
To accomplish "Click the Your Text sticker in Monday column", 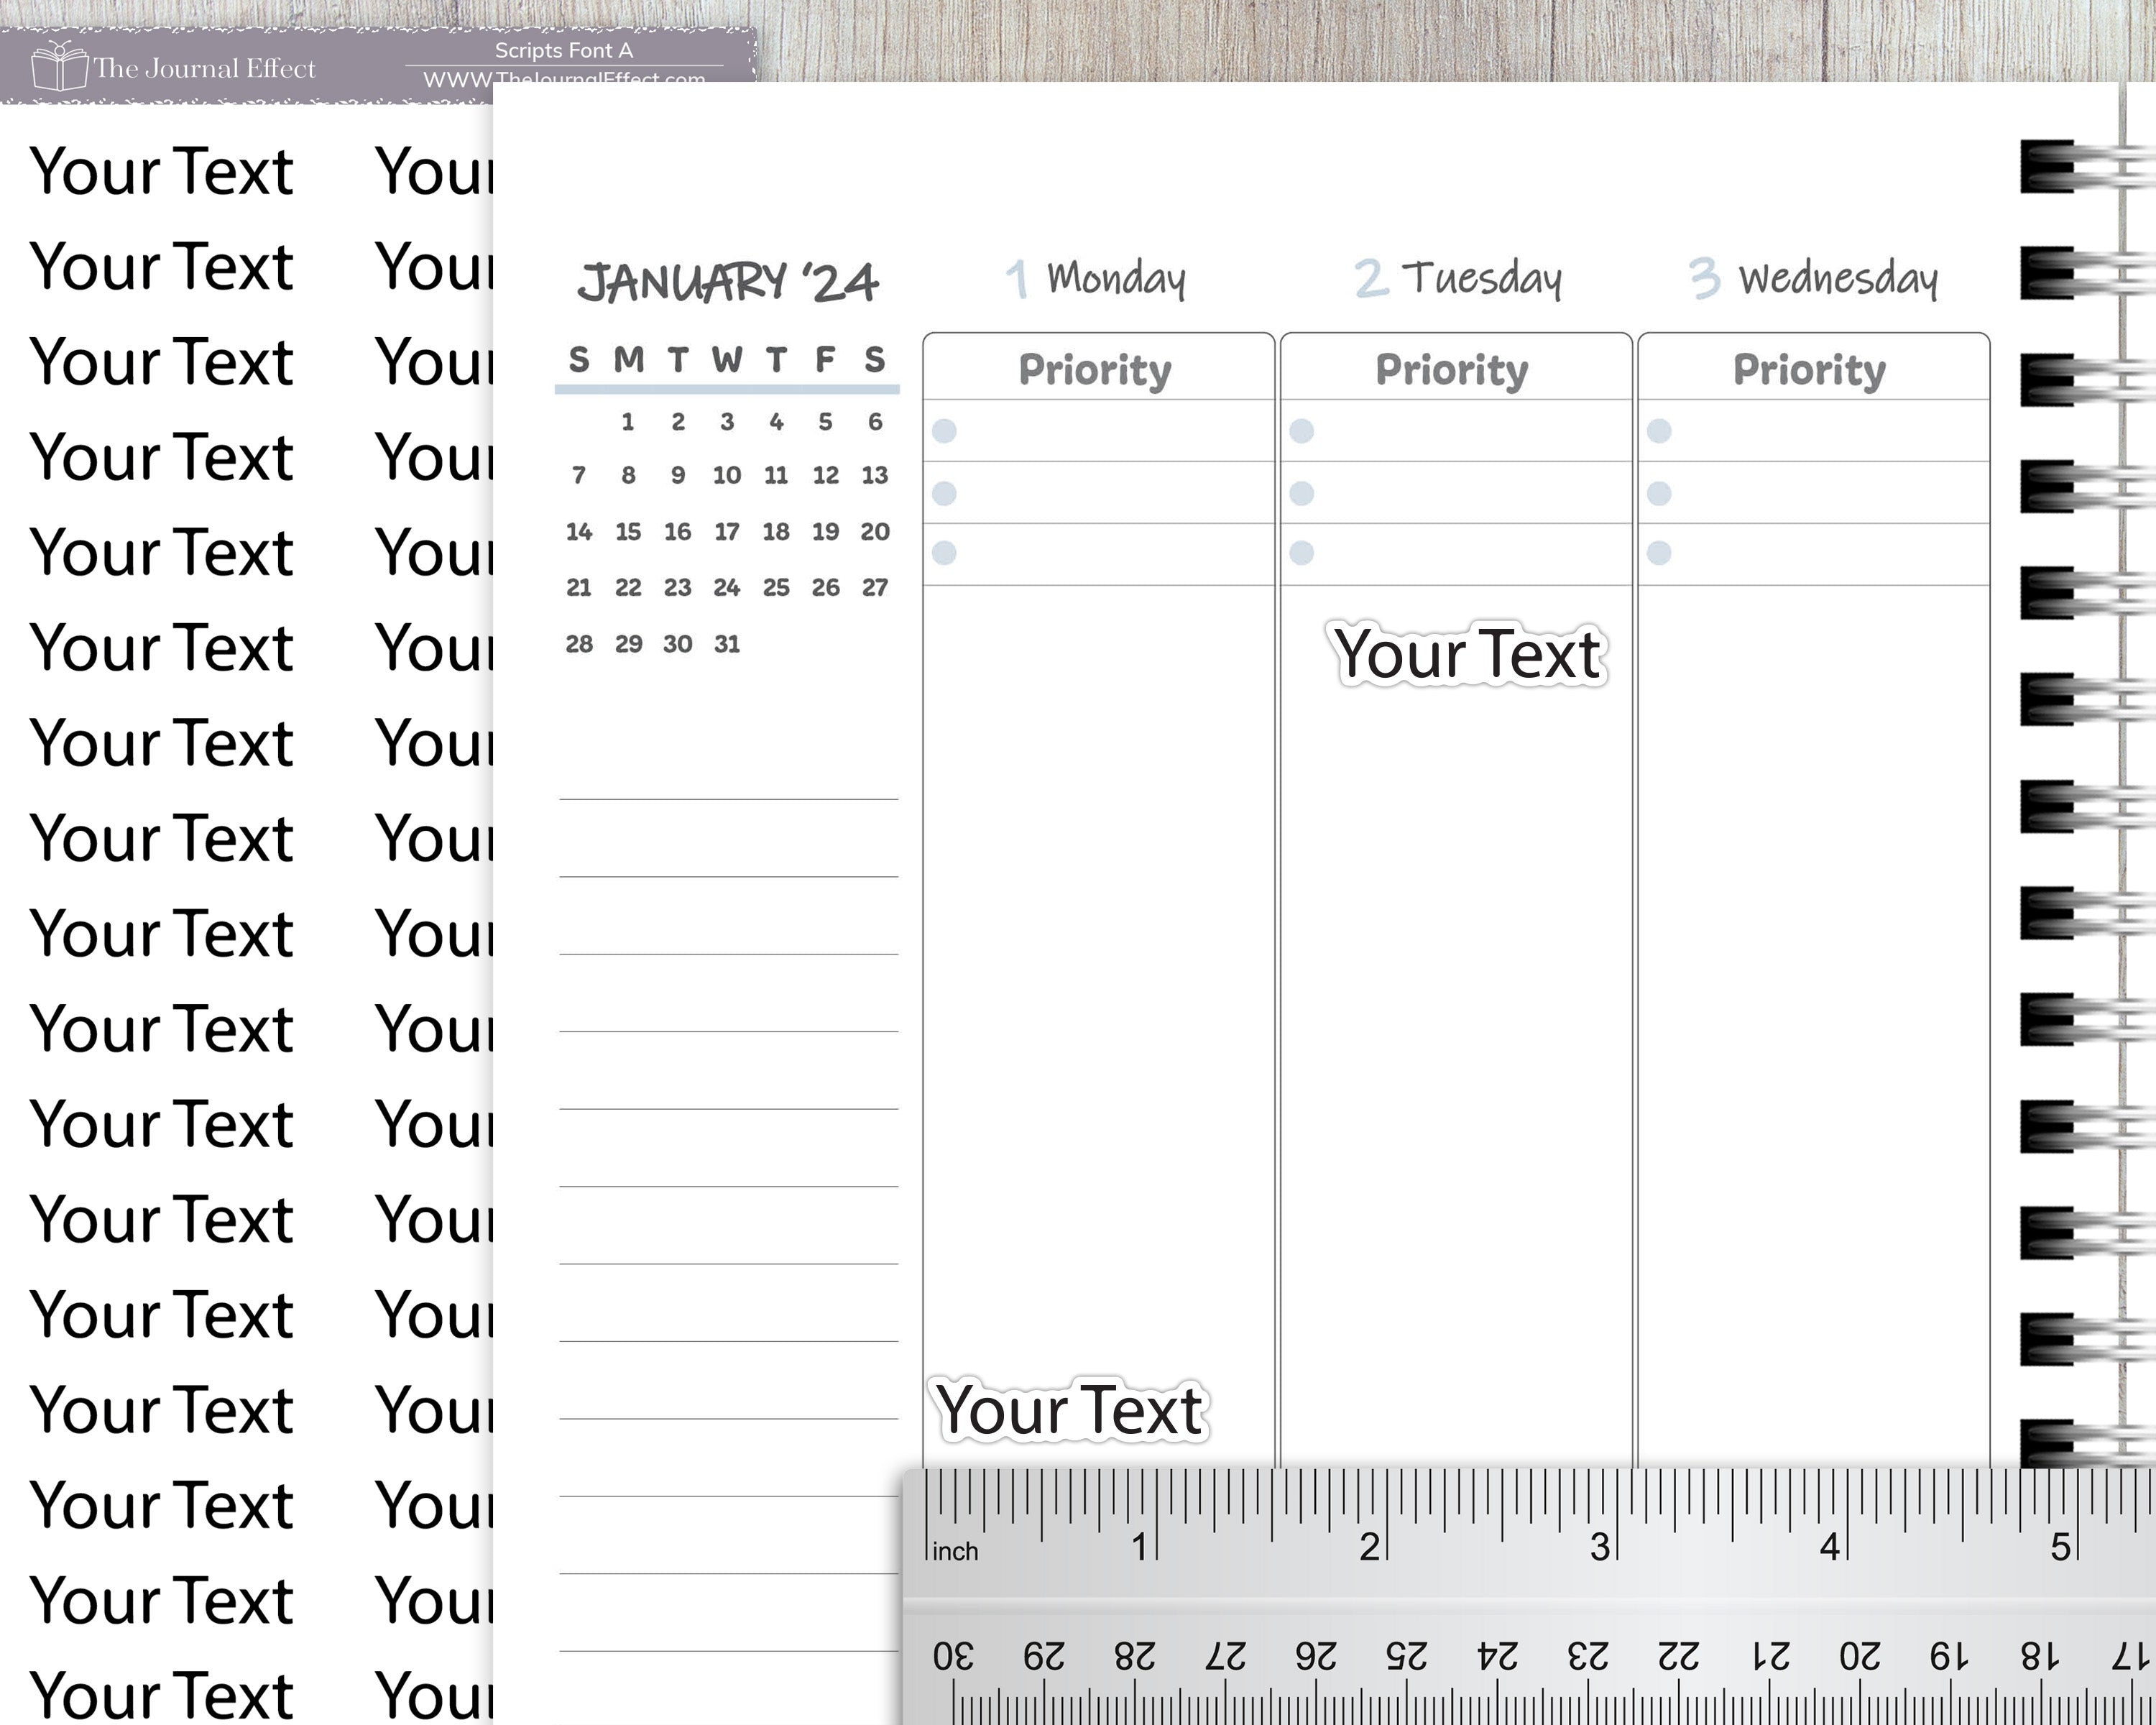I will 1069,1410.
